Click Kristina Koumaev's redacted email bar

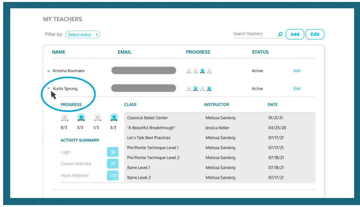pyautogui.click(x=144, y=71)
